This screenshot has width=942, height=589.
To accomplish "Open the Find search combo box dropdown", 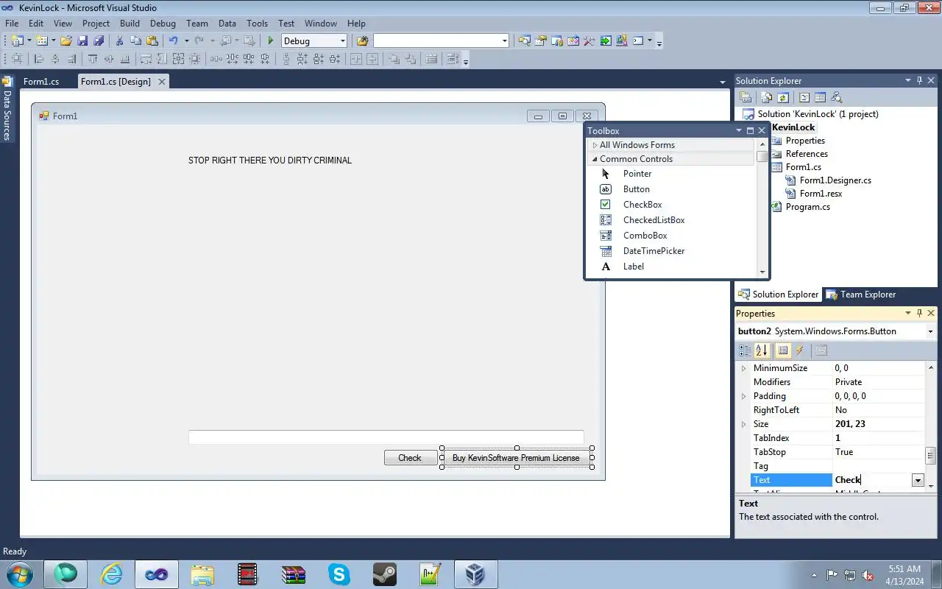I will [504, 40].
